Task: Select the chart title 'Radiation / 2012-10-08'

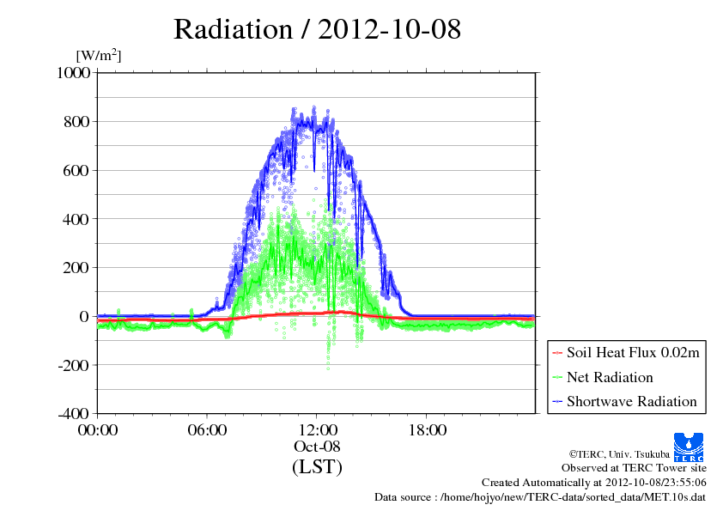Action: click(317, 29)
